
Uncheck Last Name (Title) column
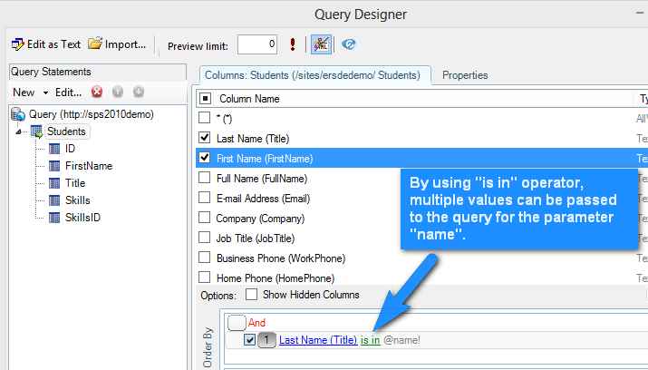(x=205, y=138)
